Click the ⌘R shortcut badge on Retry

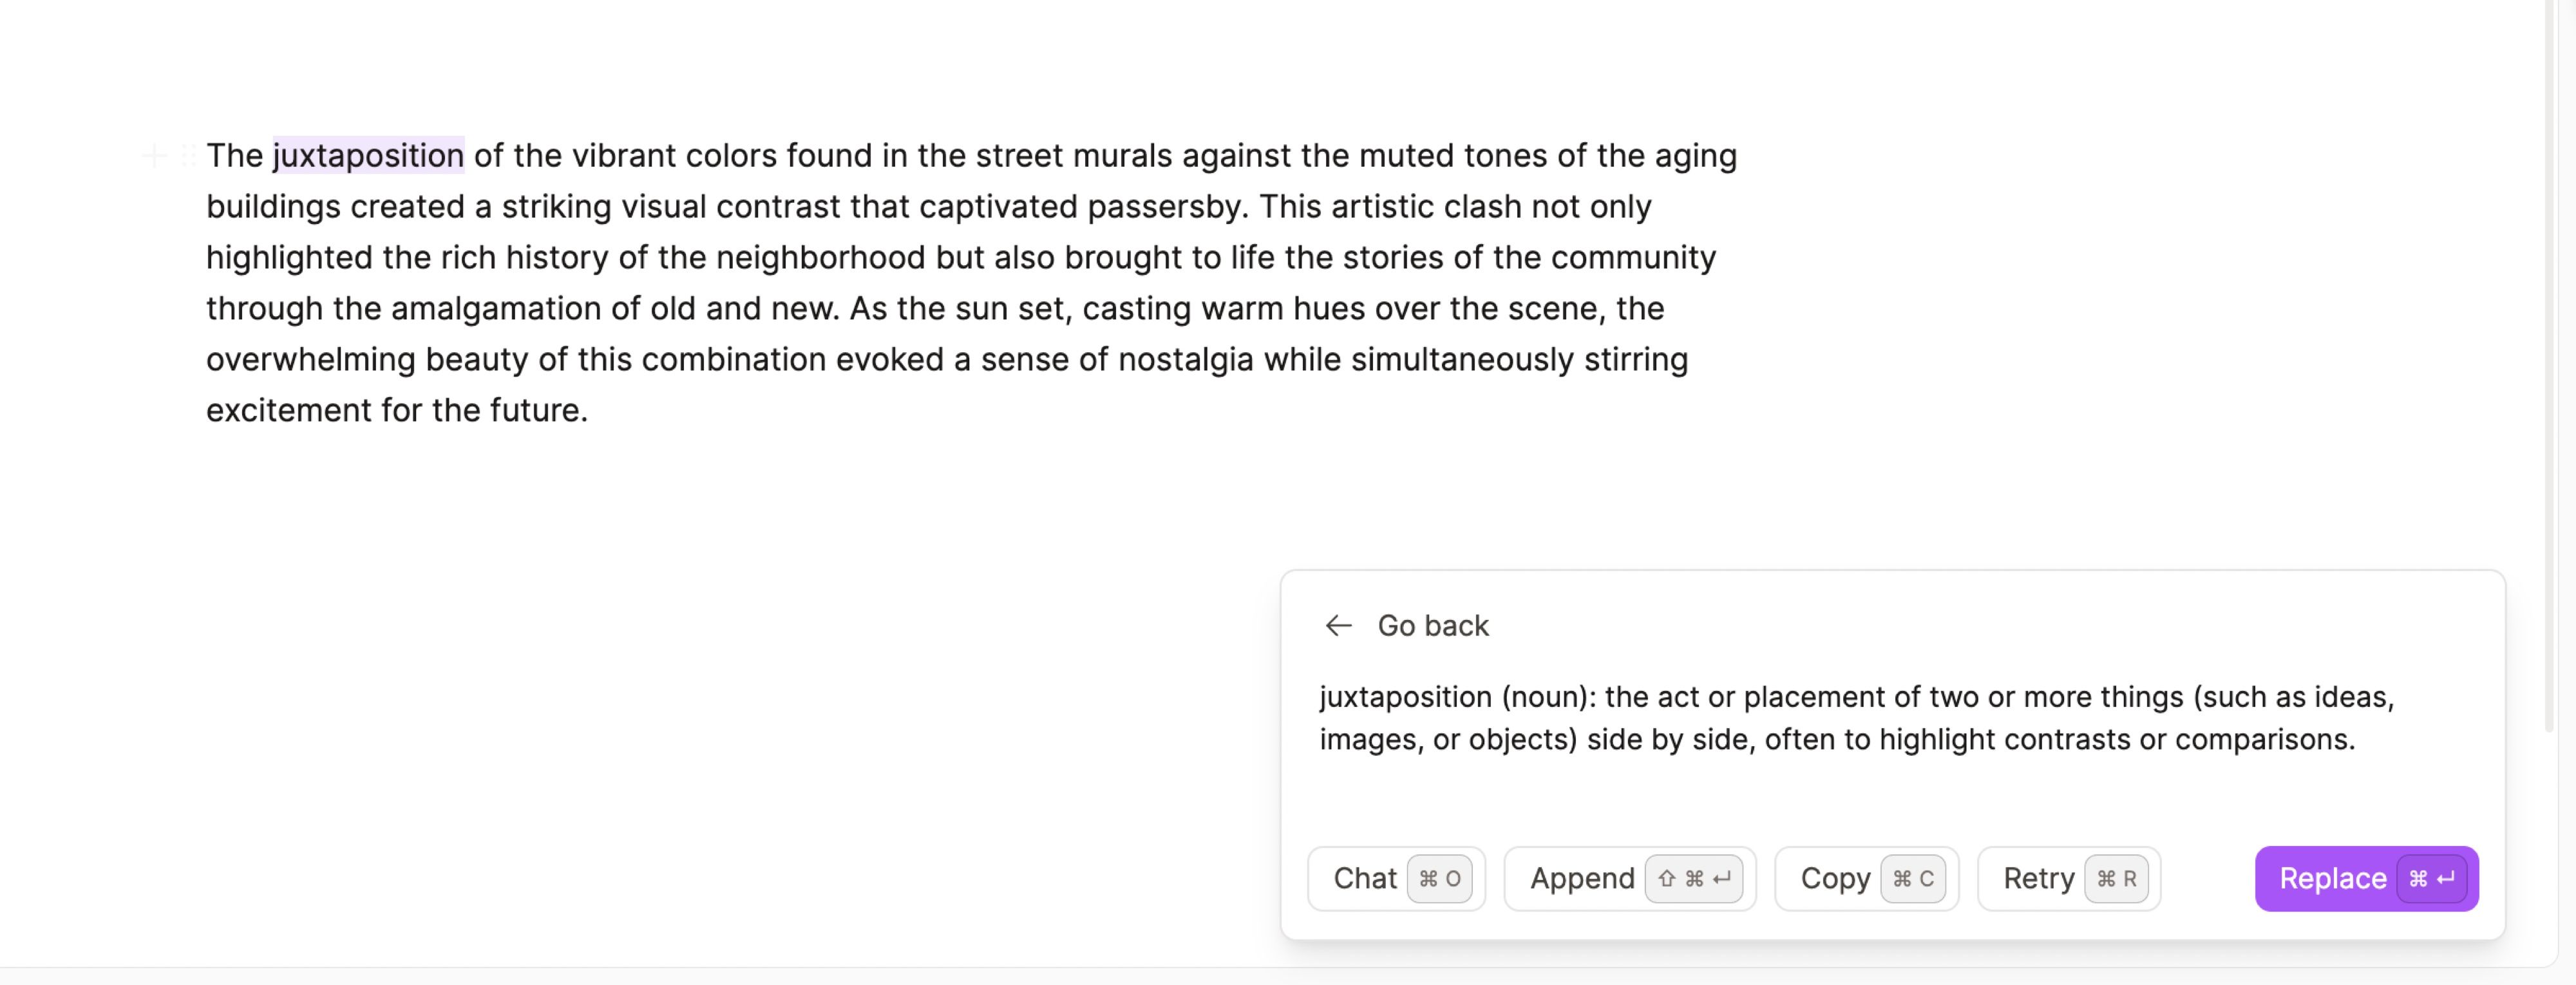pyautogui.click(x=2116, y=879)
